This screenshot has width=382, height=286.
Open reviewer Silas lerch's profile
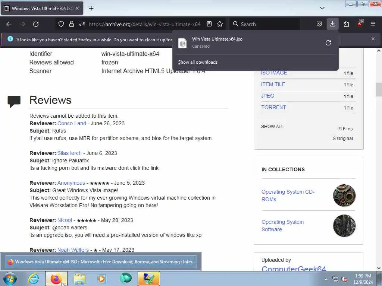(69, 153)
